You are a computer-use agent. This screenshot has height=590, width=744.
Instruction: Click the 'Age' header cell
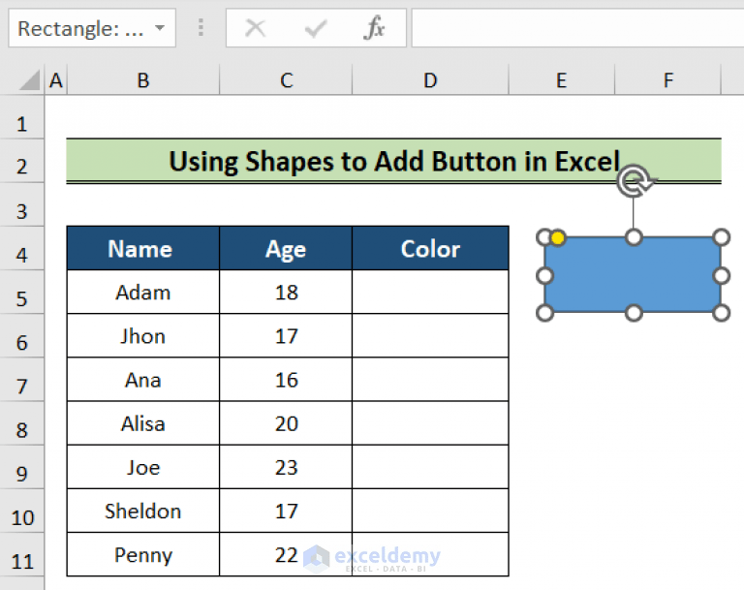[286, 248]
